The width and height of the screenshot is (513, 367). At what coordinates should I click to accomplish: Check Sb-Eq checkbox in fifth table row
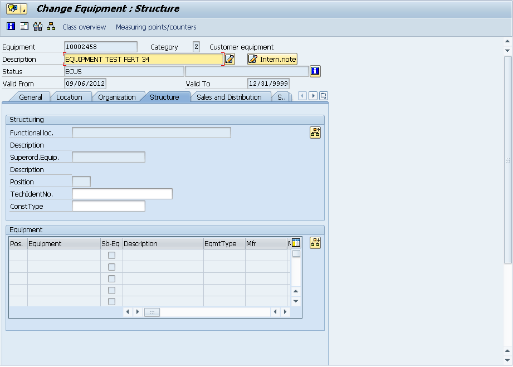(x=111, y=302)
